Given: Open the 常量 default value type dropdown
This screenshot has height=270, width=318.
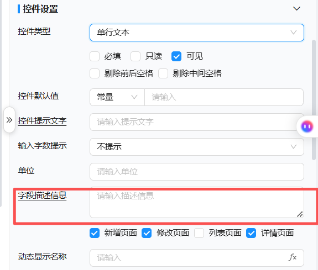Looking at the screenshot, I should (117, 97).
